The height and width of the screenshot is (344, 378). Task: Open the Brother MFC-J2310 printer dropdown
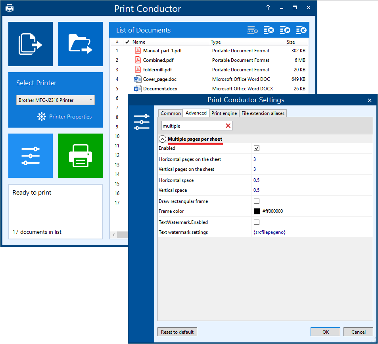tap(56, 100)
